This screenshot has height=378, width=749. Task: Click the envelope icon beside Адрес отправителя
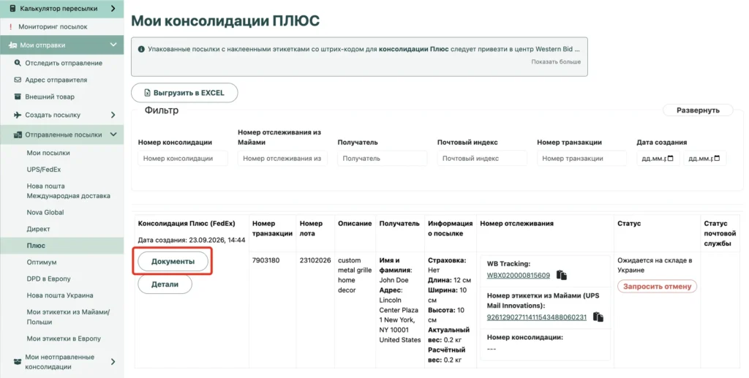18,80
